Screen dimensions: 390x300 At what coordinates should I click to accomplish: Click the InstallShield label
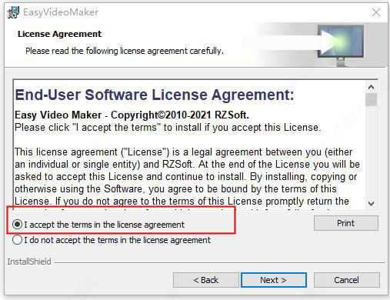(29, 262)
